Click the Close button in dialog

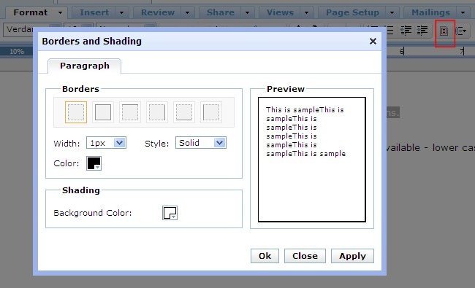(305, 256)
